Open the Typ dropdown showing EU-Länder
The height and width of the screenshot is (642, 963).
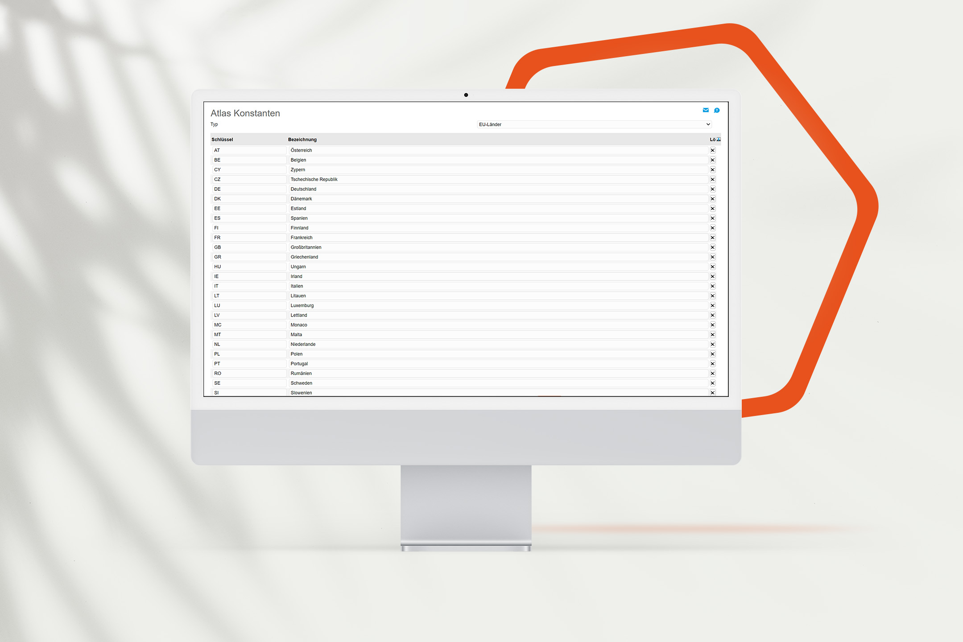pos(594,124)
